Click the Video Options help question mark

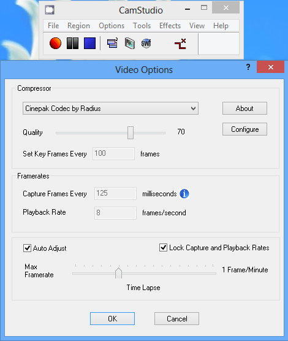[248, 67]
